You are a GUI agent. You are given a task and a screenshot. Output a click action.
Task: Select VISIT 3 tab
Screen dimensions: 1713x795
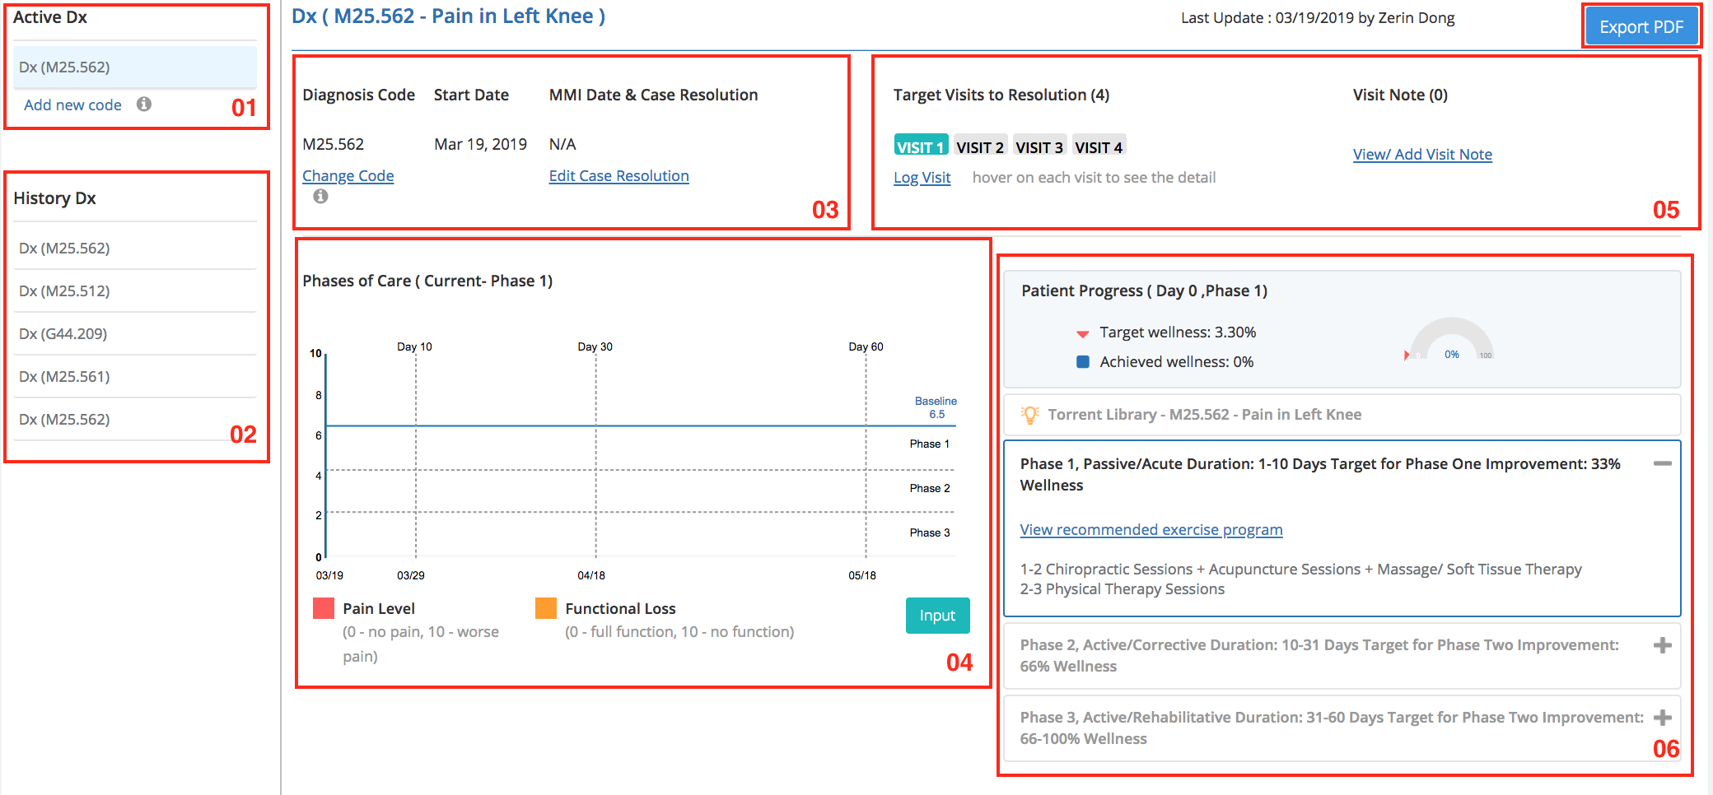tap(1039, 146)
